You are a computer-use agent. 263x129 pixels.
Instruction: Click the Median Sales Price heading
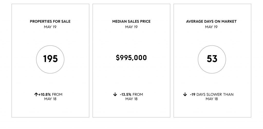click(131, 22)
